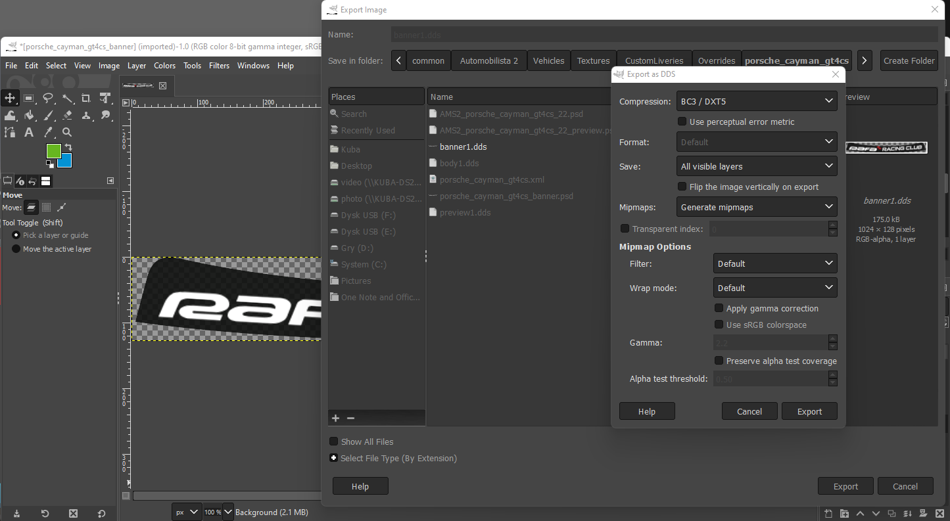The width and height of the screenshot is (950, 521).
Task: Select the Move tool in the toolbox
Action: pyautogui.click(x=10, y=98)
